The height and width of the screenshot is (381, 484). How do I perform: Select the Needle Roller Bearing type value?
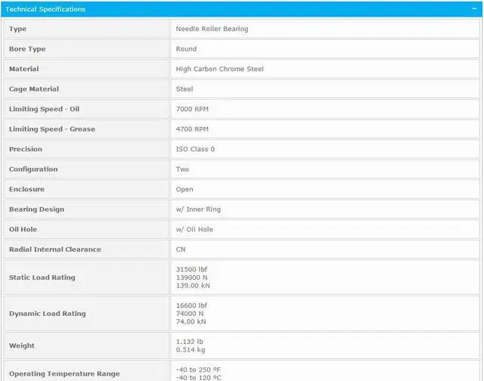click(x=212, y=29)
